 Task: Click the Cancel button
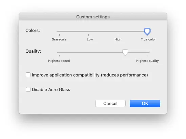tap(110, 103)
